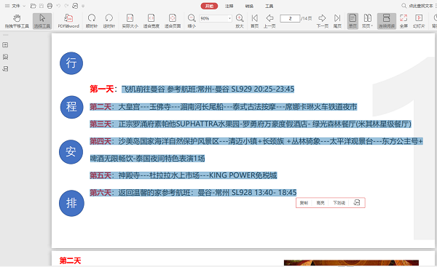This screenshot has height=267, width=437.
Task: Click 高亮 in selection popup
Action: [320, 203]
